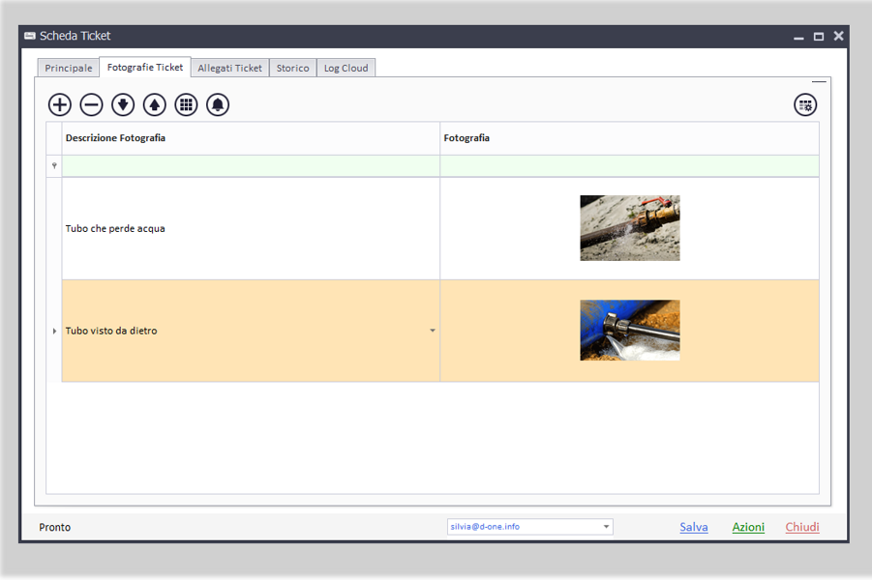Click the remove row minus icon
Viewport: 872px width, 580px height.
91,105
